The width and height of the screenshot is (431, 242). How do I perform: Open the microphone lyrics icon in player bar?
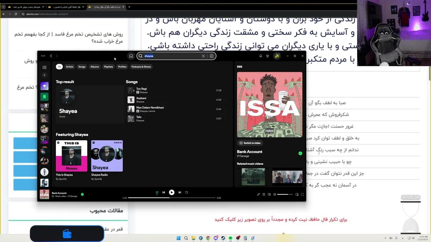258,194
